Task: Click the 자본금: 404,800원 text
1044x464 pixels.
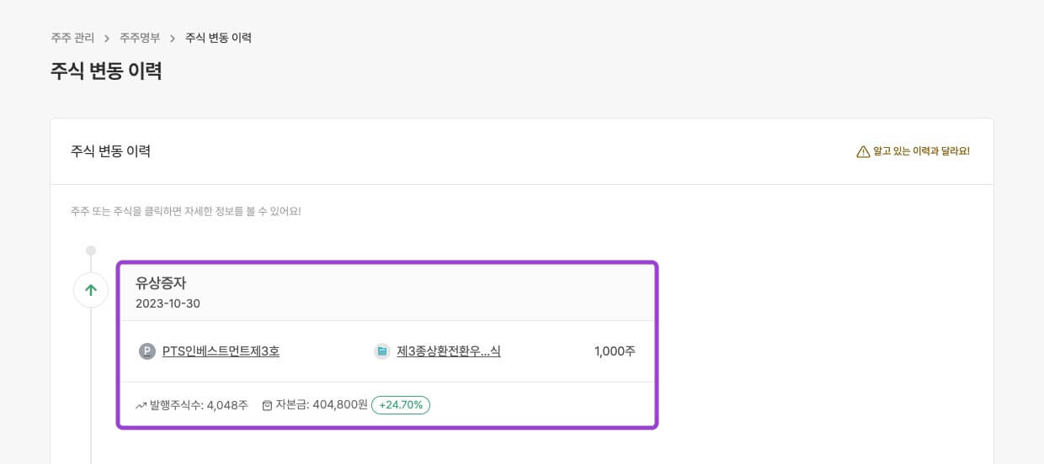Action: (322, 405)
